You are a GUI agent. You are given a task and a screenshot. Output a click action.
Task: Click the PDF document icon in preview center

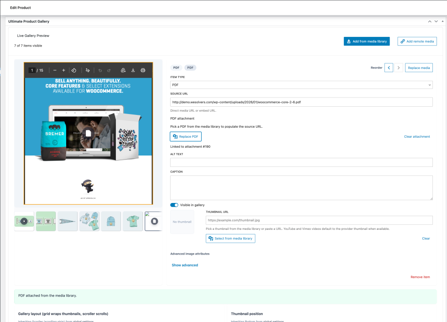[x=88, y=133]
